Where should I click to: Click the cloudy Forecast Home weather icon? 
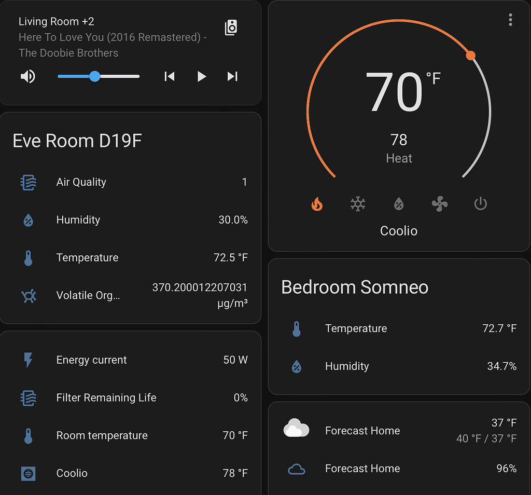(297, 428)
